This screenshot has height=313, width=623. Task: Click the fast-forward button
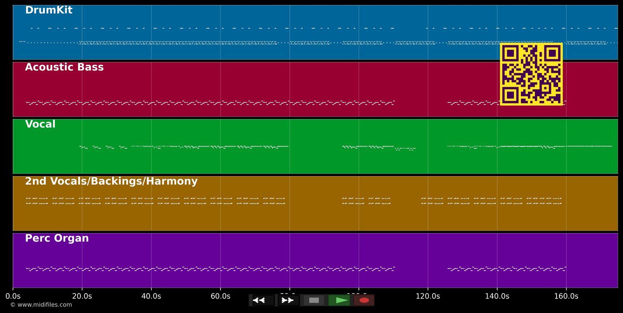288,300
